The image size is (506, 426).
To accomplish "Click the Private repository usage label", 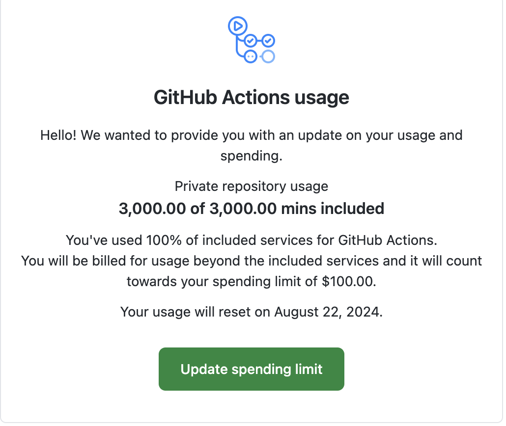I will tap(252, 186).
